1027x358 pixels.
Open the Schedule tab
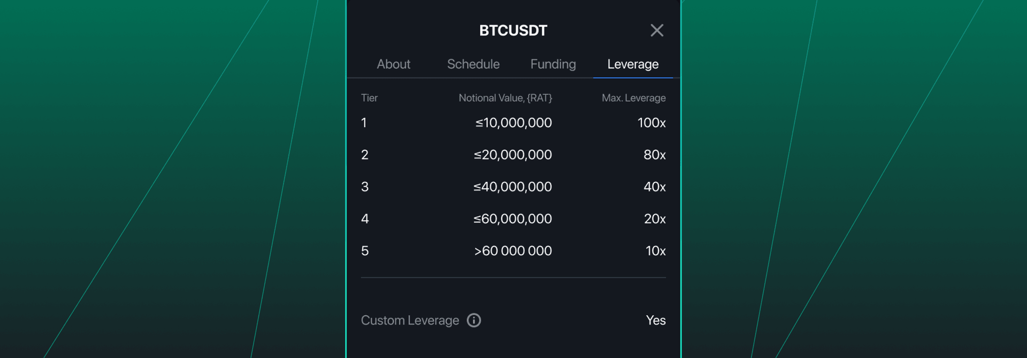tap(473, 64)
